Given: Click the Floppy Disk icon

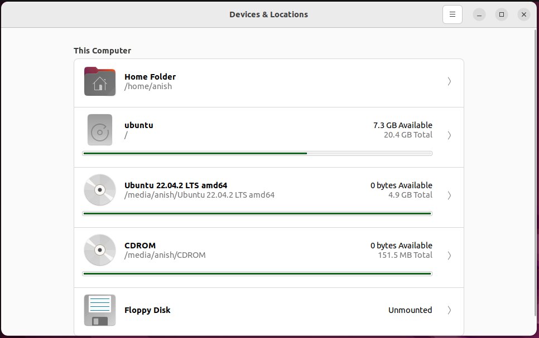Looking at the screenshot, I should 100,310.
